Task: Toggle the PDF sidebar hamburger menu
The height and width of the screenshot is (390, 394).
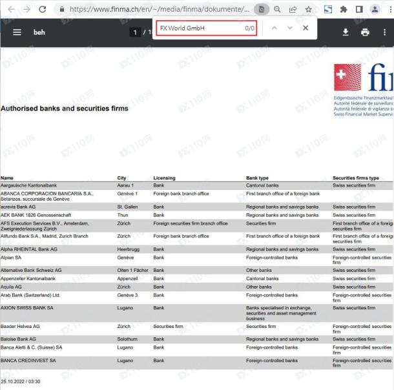Action: pos(17,32)
